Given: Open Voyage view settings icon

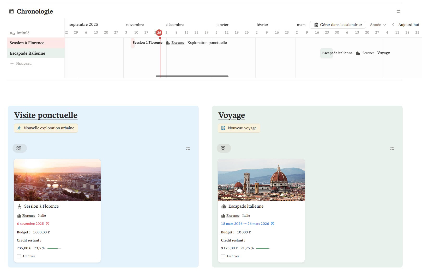Looking at the screenshot, I should tap(392, 149).
